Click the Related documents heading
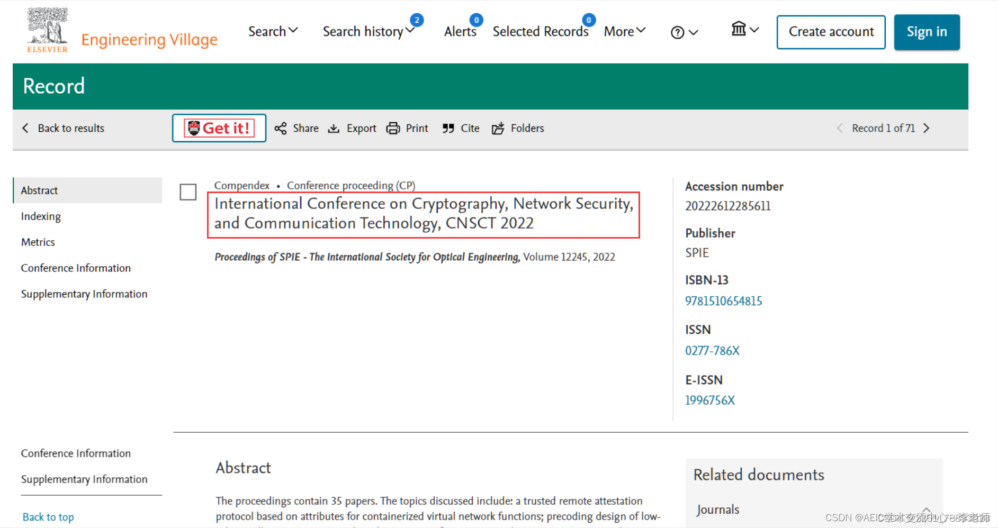This screenshot has width=998, height=528. point(759,475)
